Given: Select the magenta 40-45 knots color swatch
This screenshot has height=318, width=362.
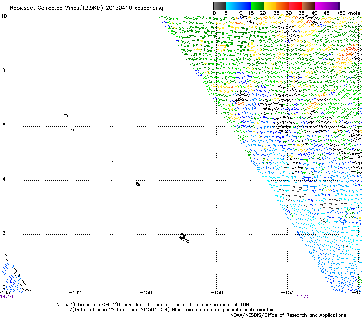Looking at the screenshot, I should (x=321, y=6).
